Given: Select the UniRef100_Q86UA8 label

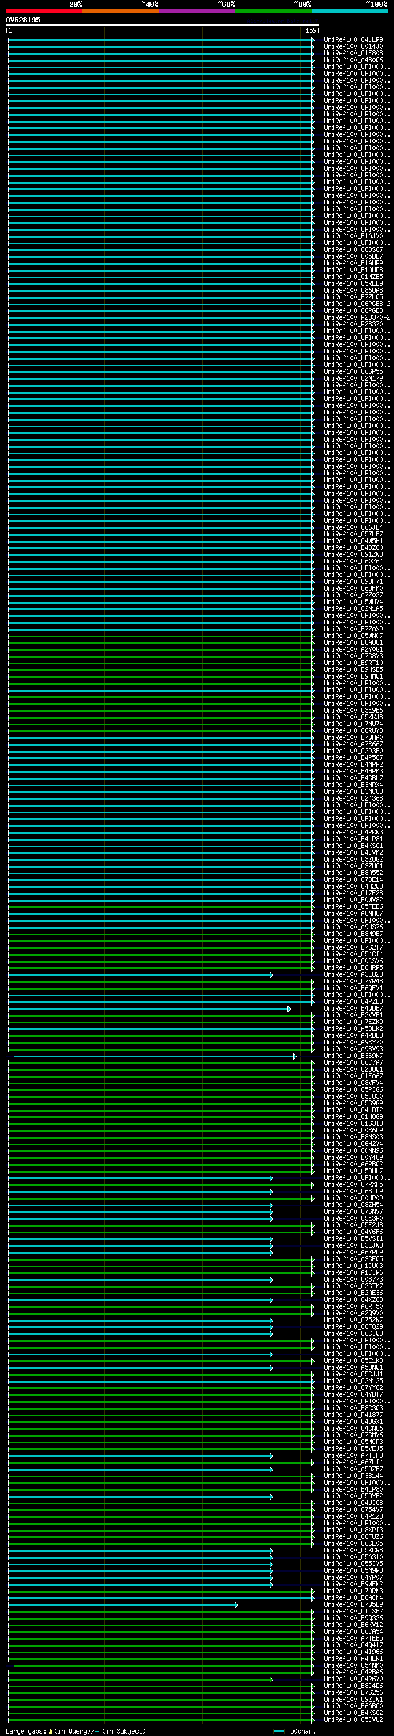Looking at the screenshot, I should (x=353, y=291).
